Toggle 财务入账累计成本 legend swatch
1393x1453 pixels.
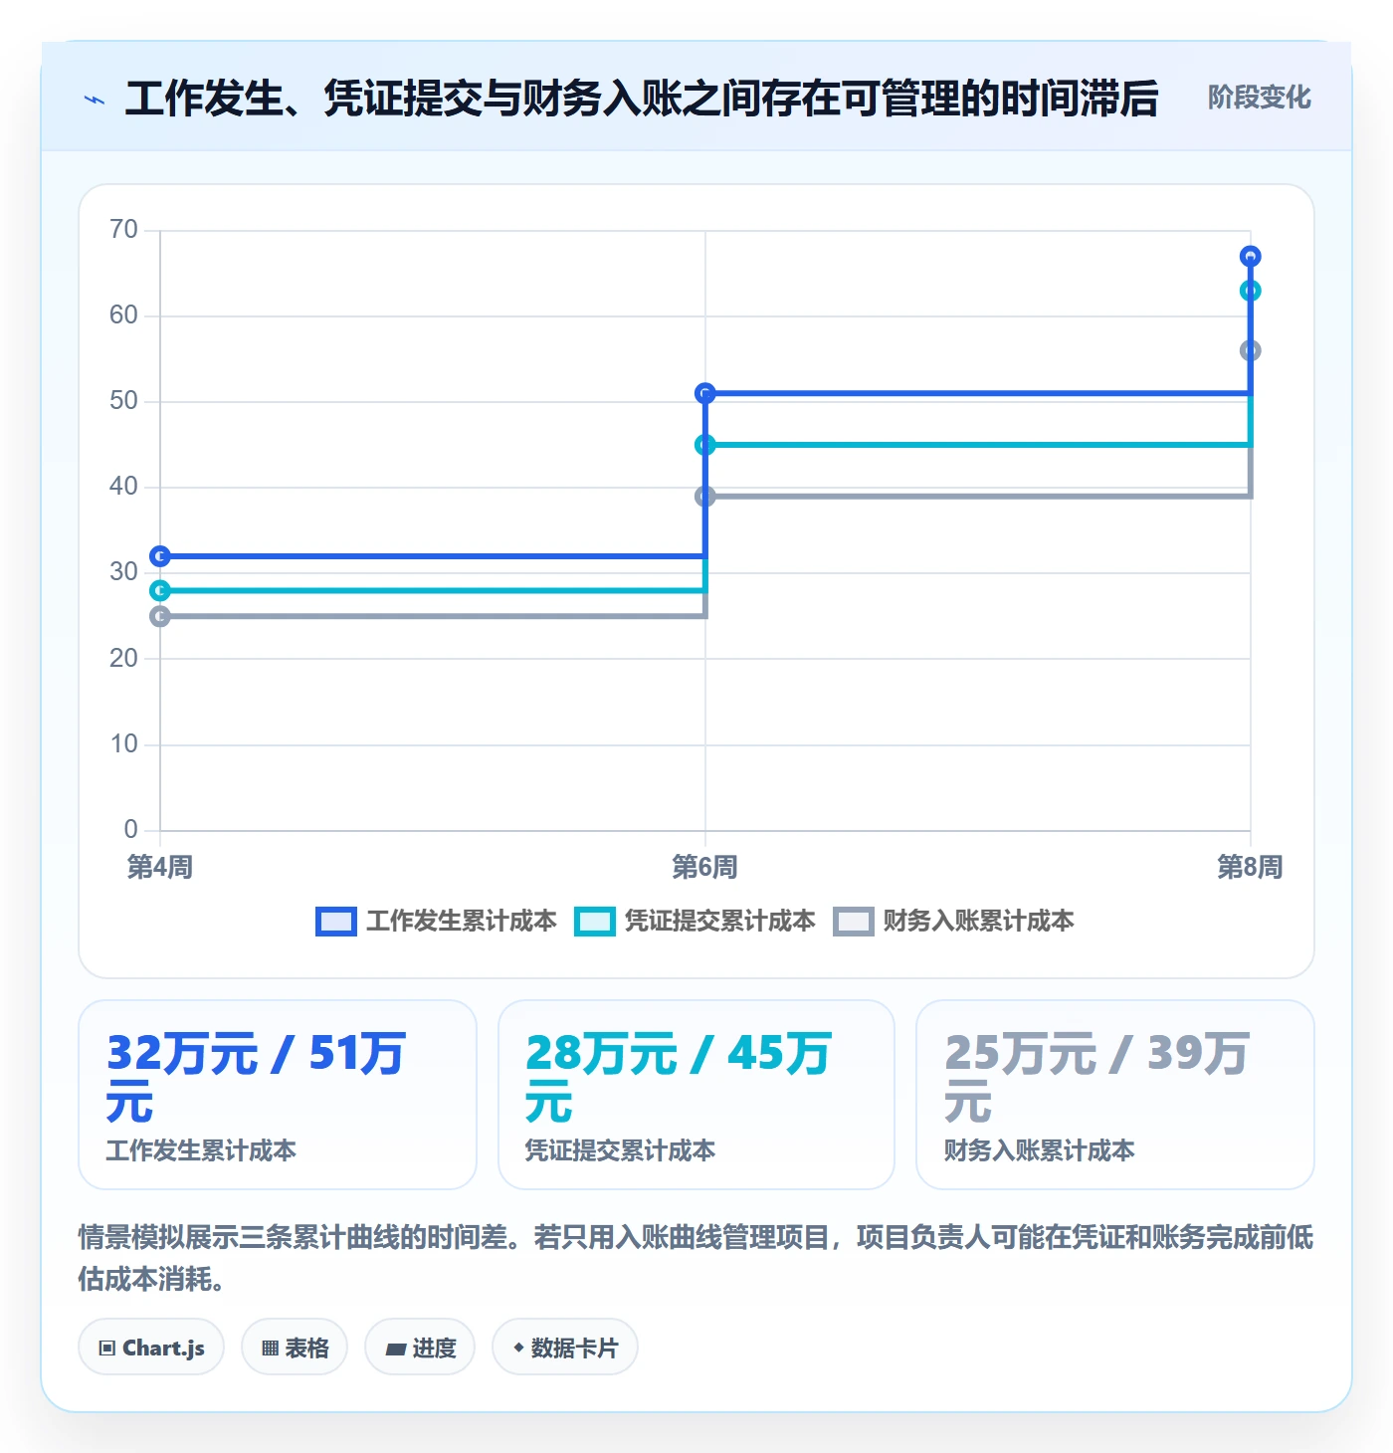pos(853,922)
